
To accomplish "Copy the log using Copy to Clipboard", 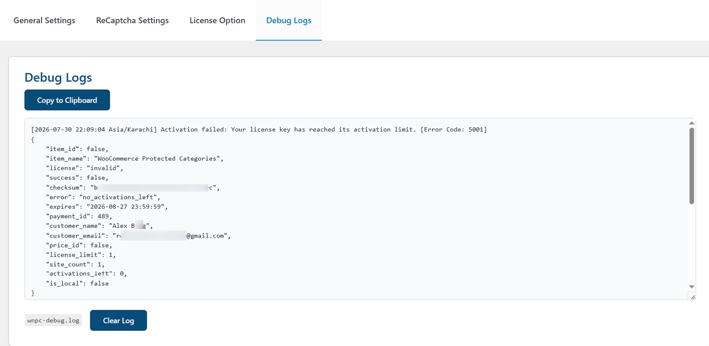I will click(x=67, y=100).
